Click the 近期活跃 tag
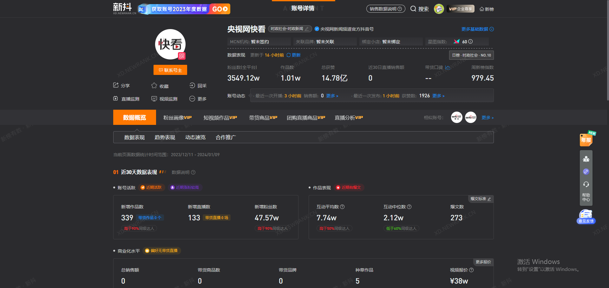The image size is (609, 288). point(151,187)
